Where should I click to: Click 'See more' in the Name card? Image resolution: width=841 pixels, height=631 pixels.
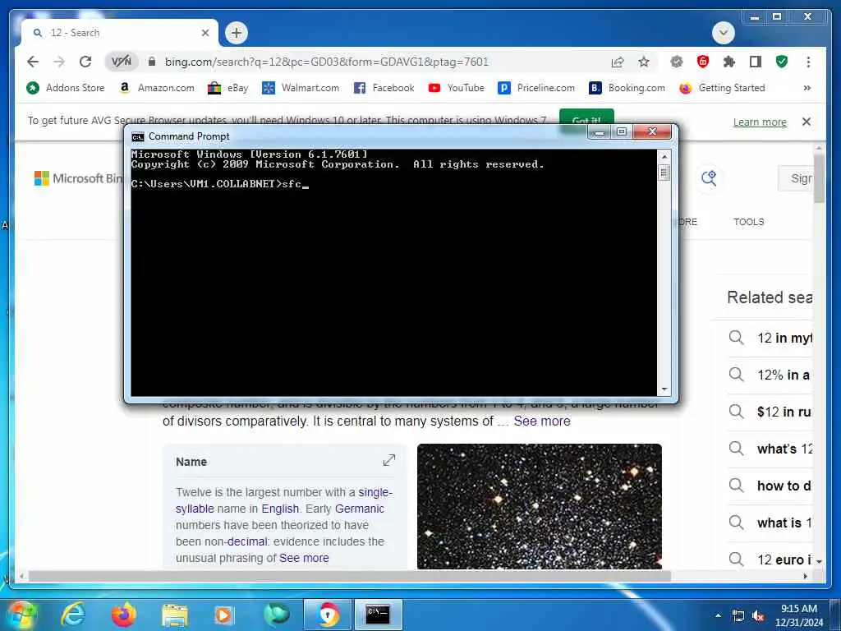pos(304,558)
